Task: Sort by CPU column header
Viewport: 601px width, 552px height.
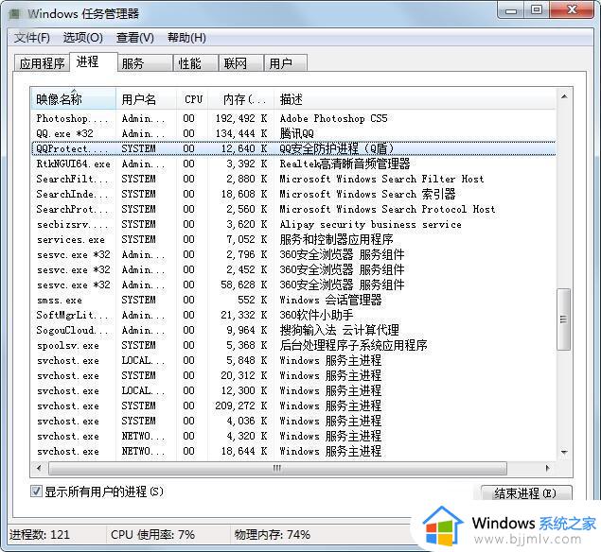Action: 192,99
